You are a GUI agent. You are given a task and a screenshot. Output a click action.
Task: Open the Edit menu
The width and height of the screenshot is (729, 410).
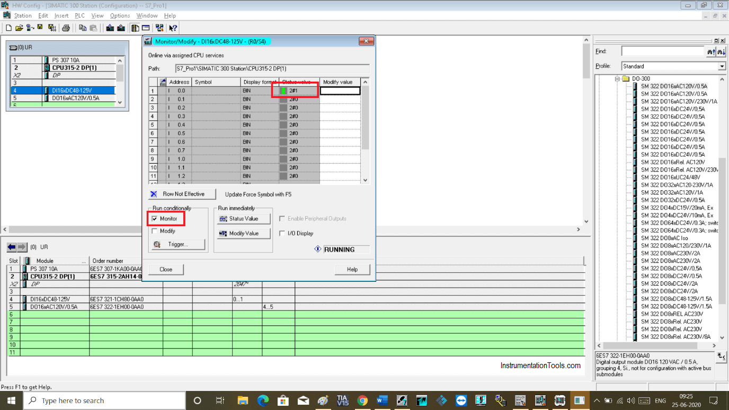[43, 15]
